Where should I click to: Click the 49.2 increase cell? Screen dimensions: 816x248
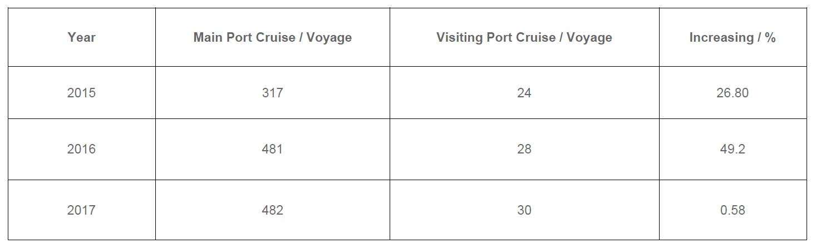pyautogui.click(x=732, y=149)
